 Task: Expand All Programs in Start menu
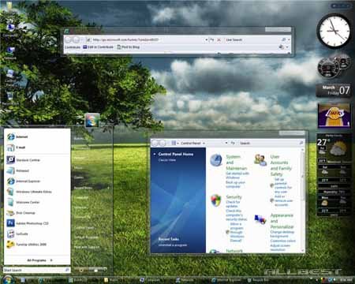[39, 260]
